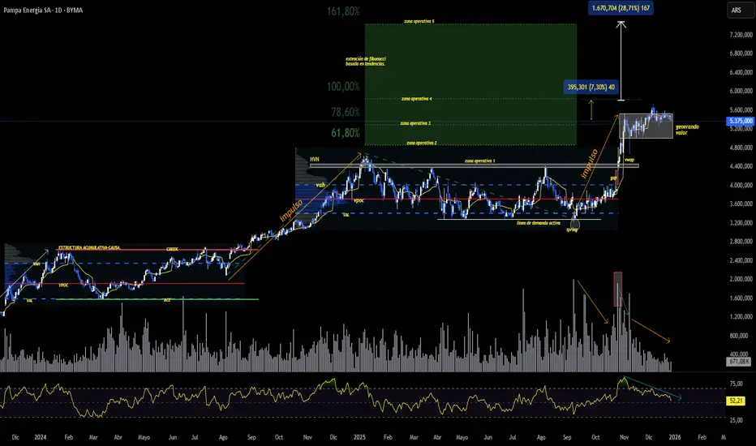Select the current price label 5.375,000
The width and height of the screenshot is (756, 446).
coord(740,121)
